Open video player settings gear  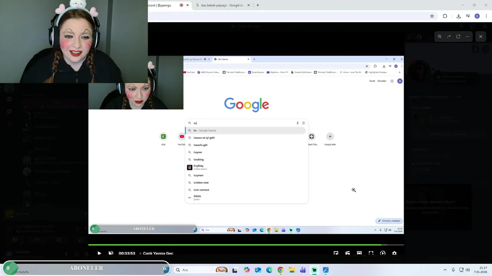pyautogui.click(x=394, y=253)
